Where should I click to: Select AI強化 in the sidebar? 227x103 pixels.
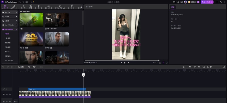point(7,34)
